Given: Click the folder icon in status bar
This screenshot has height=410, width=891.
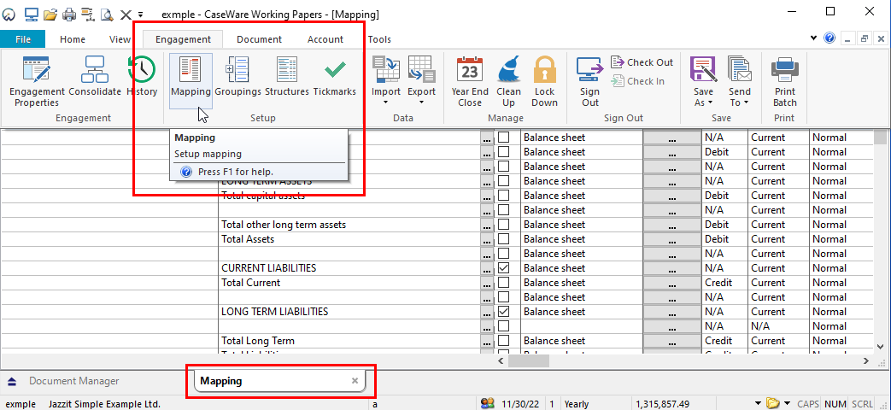Looking at the screenshot, I should pos(772,404).
